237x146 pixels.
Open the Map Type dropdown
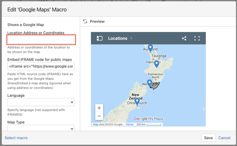(41, 128)
